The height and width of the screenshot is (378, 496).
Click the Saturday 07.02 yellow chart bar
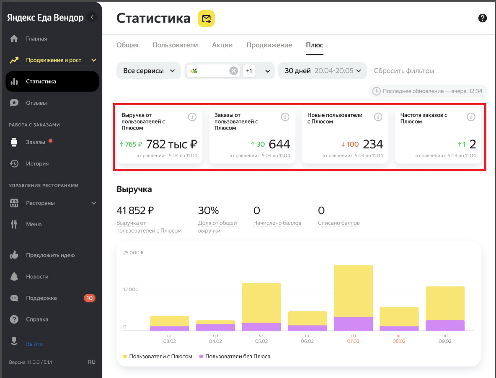(x=353, y=290)
